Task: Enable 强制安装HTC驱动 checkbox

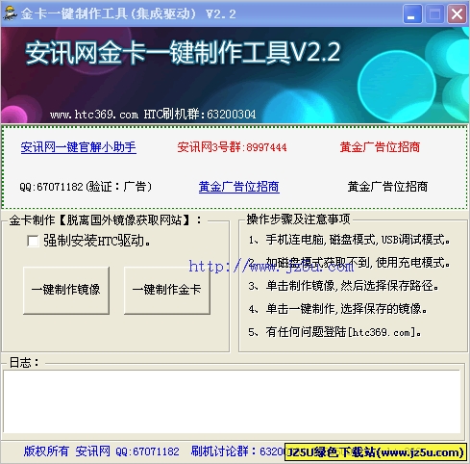Action: [33, 241]
